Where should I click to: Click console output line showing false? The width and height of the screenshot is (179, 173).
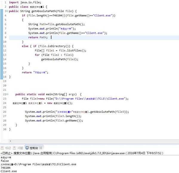coord(4,161)
